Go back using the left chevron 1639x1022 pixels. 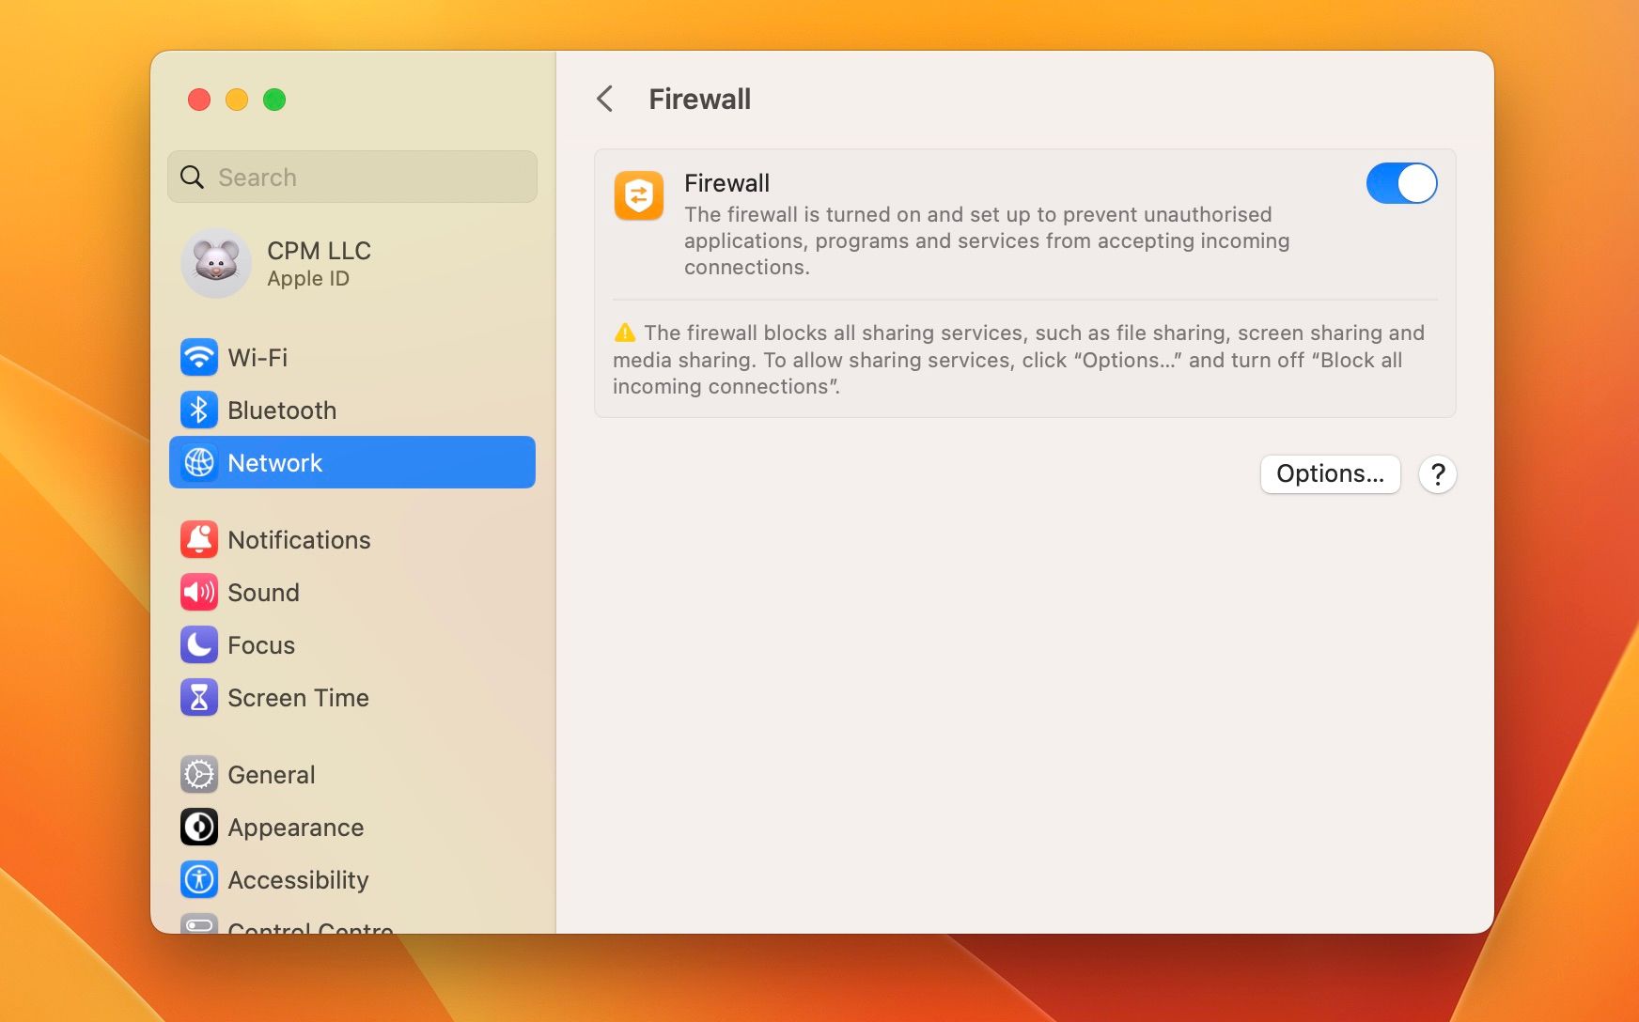tap(605, 99)
